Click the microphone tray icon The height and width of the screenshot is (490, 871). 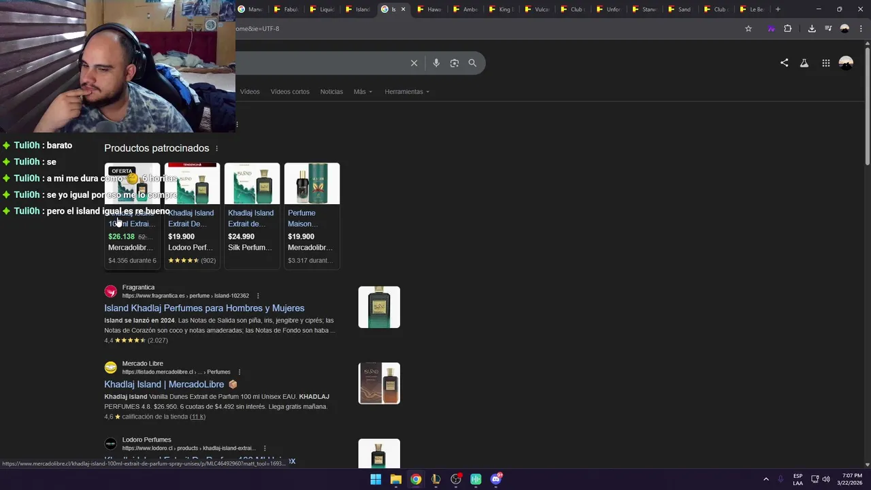(x=780, y=479)
